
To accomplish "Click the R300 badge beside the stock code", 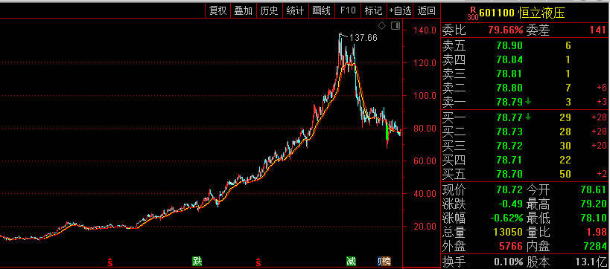I will (x=473, y=13).
